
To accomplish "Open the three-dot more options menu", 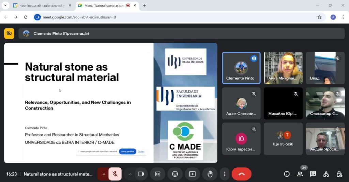I will tap(224, 174).
